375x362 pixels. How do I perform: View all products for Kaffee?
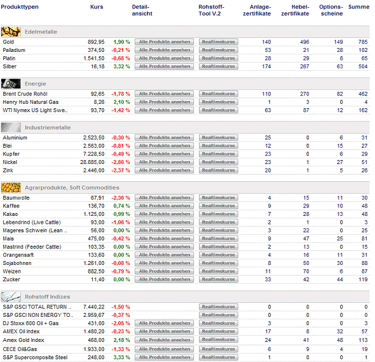point(164,206)
